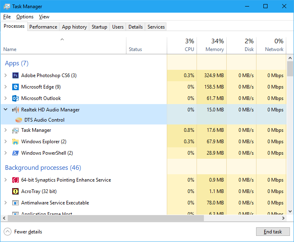Click the 1.1 MB memory value

217,191
